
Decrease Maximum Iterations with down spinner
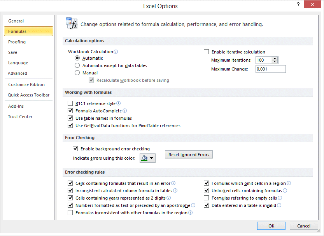coord(275,62)
